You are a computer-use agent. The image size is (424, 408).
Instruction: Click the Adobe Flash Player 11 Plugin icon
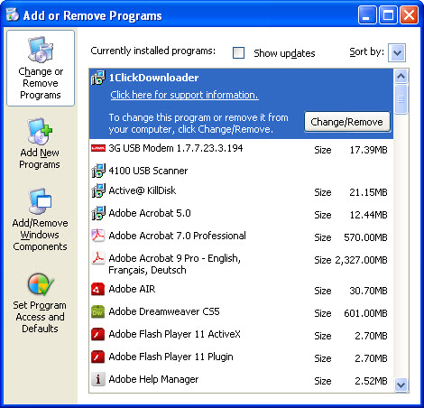(98, 357)
